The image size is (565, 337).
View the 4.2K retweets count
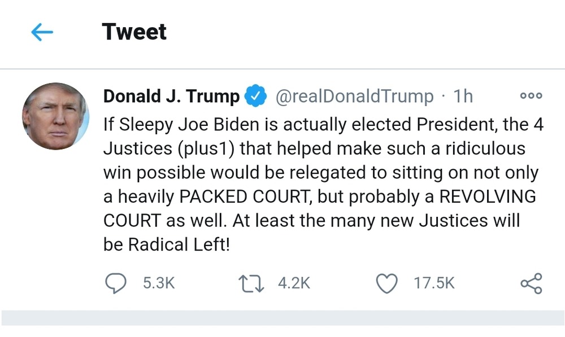click(294, 283)
